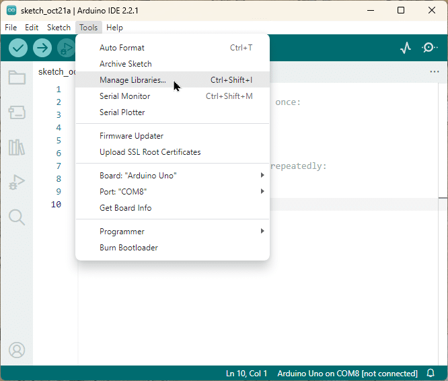Click the word 'once:' in editor

288,102
